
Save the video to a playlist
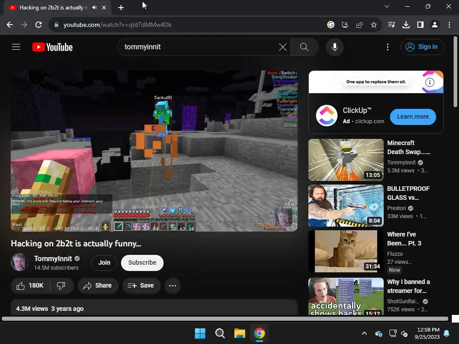point(141,285)
